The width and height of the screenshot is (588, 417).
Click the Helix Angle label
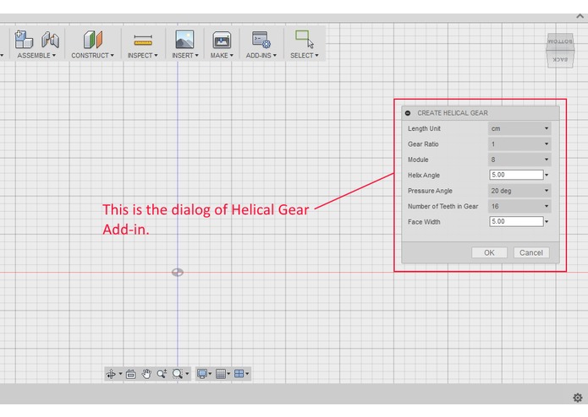[424, 176]
